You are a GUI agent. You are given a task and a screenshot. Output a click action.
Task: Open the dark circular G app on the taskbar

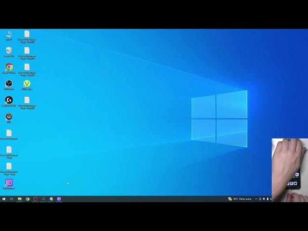pyautogui.click(x=43, y=199)
